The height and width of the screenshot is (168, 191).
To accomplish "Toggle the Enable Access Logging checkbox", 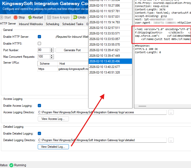I will 39,106.
